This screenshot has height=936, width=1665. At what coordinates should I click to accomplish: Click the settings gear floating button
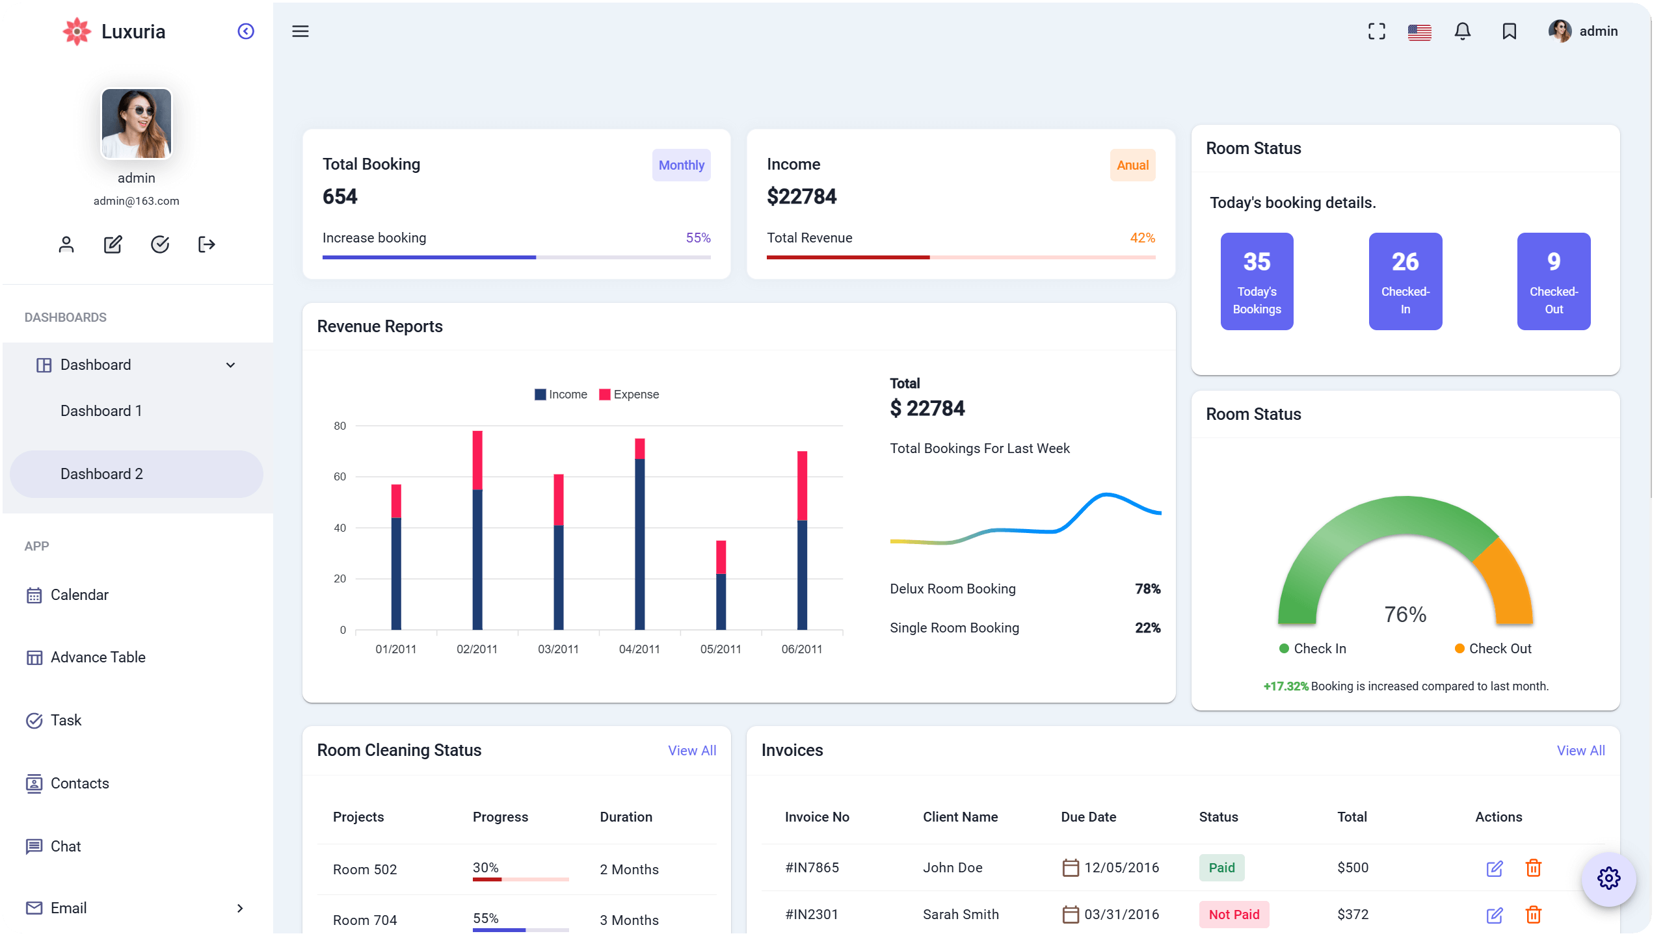click(x=1608, y=878)
